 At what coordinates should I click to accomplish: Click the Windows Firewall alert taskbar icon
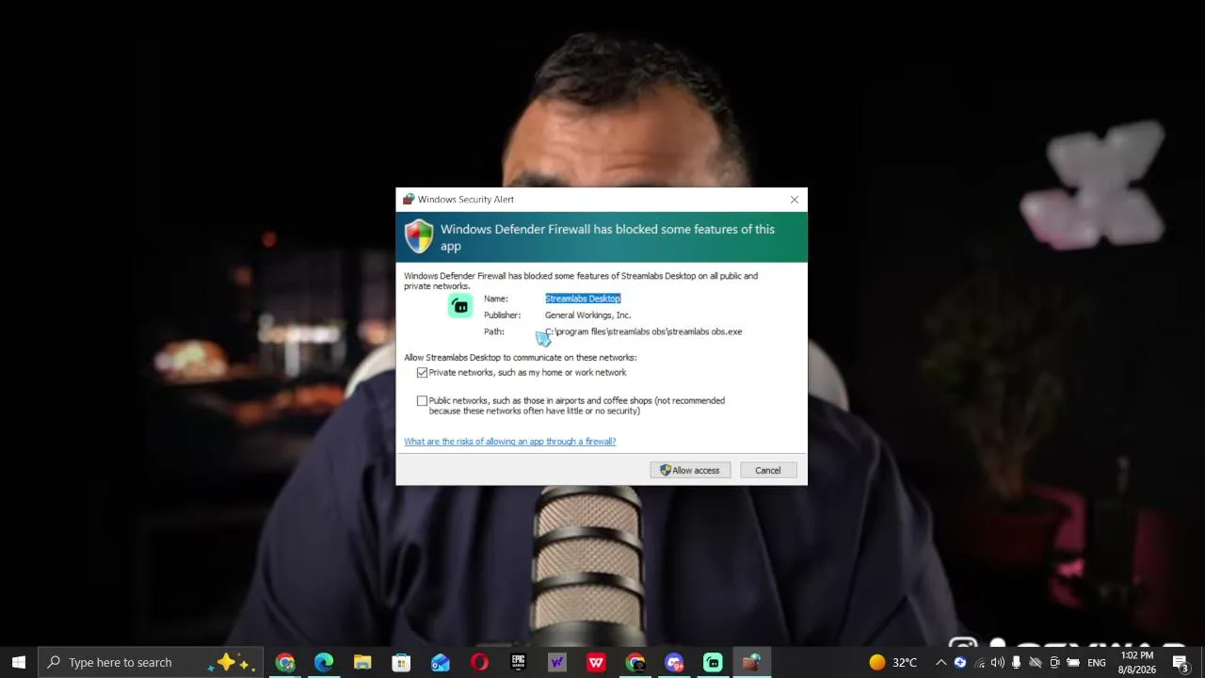coord(751,662)
